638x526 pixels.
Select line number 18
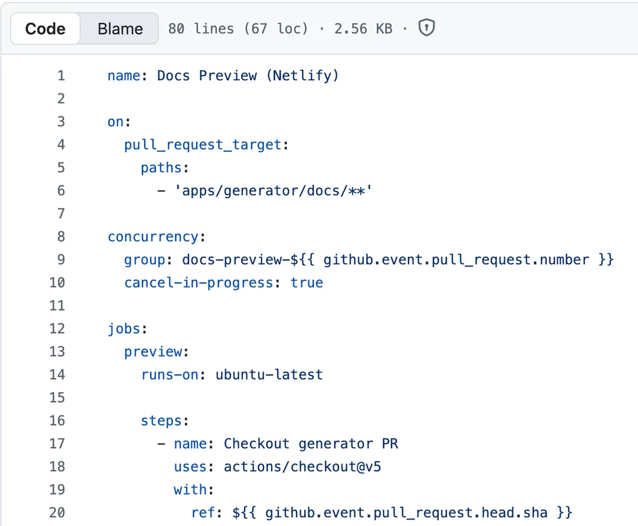[x=57, y=466]
